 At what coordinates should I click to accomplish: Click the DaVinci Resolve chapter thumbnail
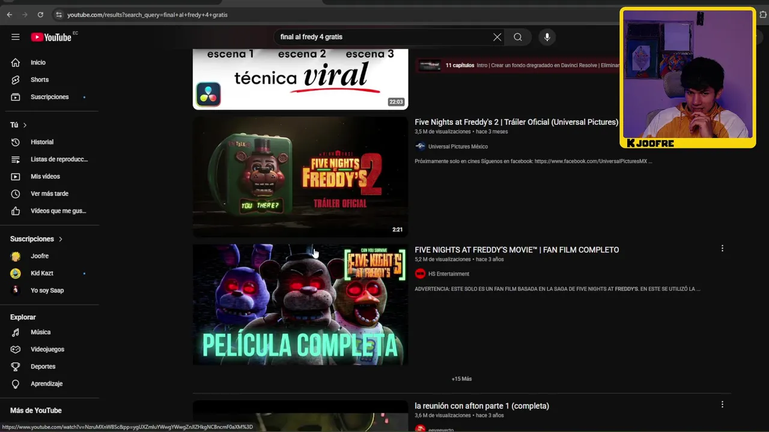point(429,65)
